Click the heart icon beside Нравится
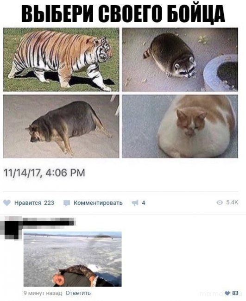The width and height of the screenshot is (246, 301). point(7,203)
